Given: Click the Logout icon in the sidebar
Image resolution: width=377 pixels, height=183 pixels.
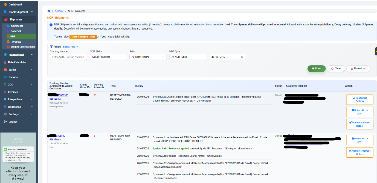Looking at the screenshot, I should coord(5,122).
